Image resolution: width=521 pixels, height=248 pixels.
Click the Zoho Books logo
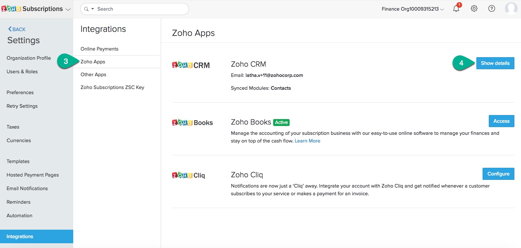(x=192, y=123)
